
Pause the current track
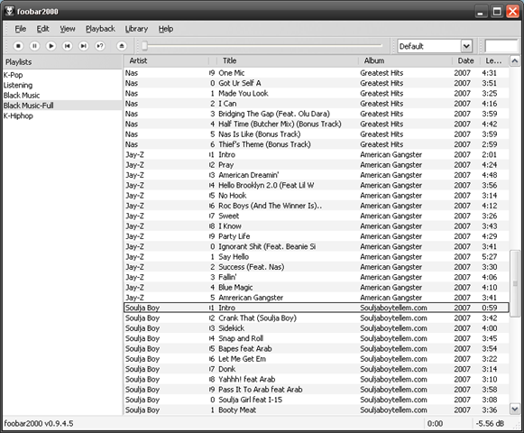(34, 46)
